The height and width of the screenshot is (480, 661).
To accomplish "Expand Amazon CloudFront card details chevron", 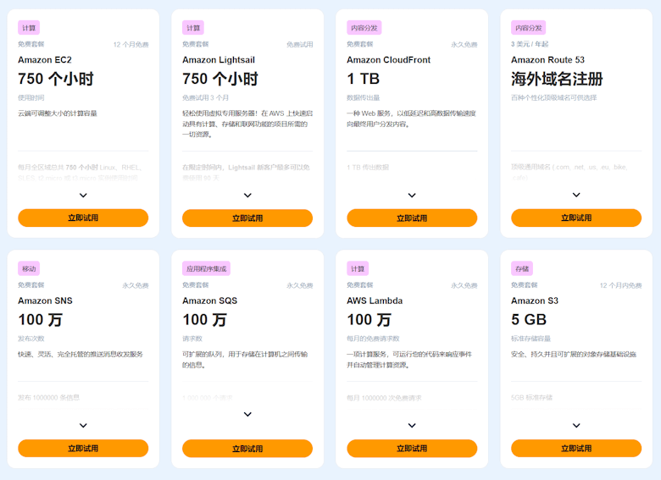I will point(412,196).
